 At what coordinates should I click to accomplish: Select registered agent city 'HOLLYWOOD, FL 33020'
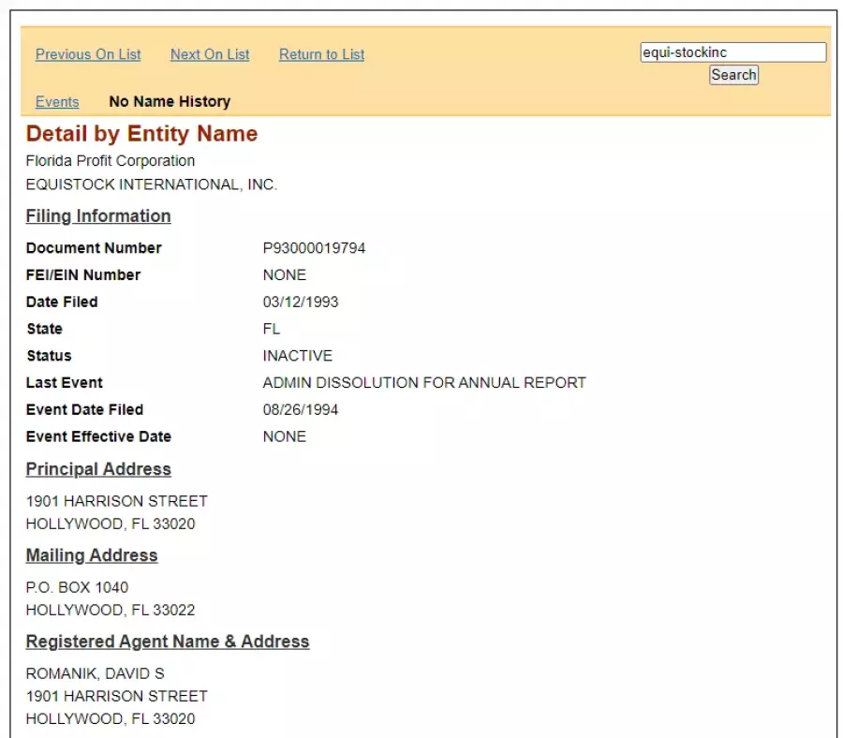[x=111, y=718]
